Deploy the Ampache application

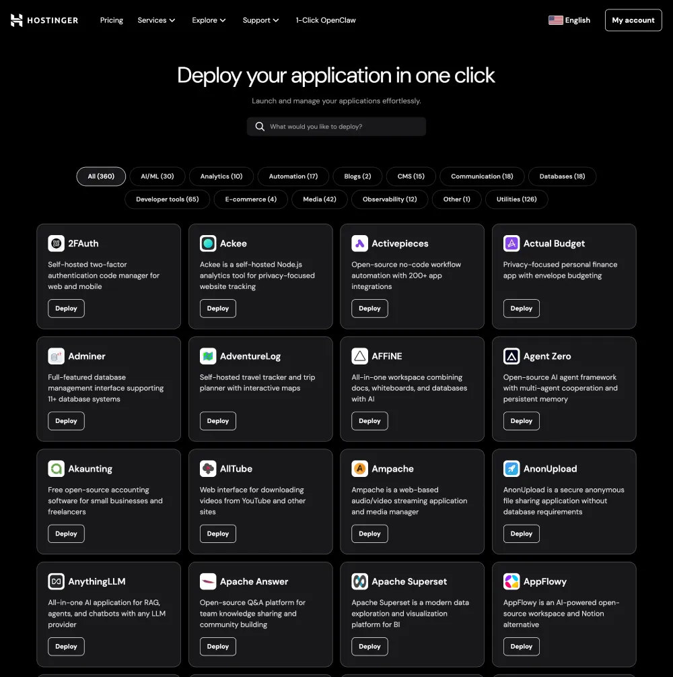[369, 534]
